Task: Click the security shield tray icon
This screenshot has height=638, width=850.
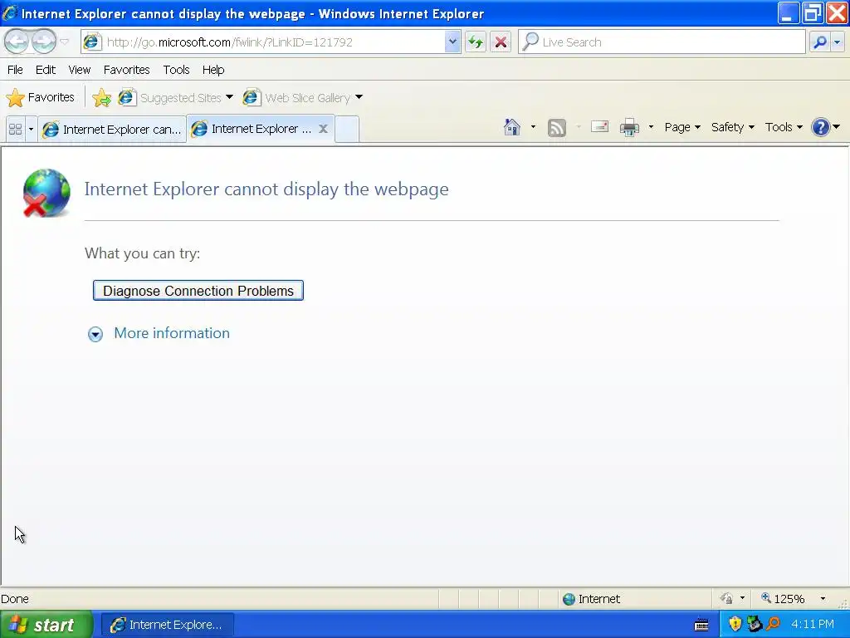Action: pos(735,624)
